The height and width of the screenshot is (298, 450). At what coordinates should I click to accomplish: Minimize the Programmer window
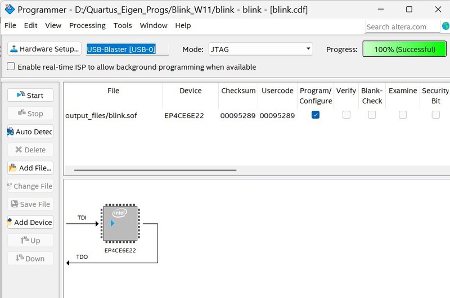click(381, 10)
